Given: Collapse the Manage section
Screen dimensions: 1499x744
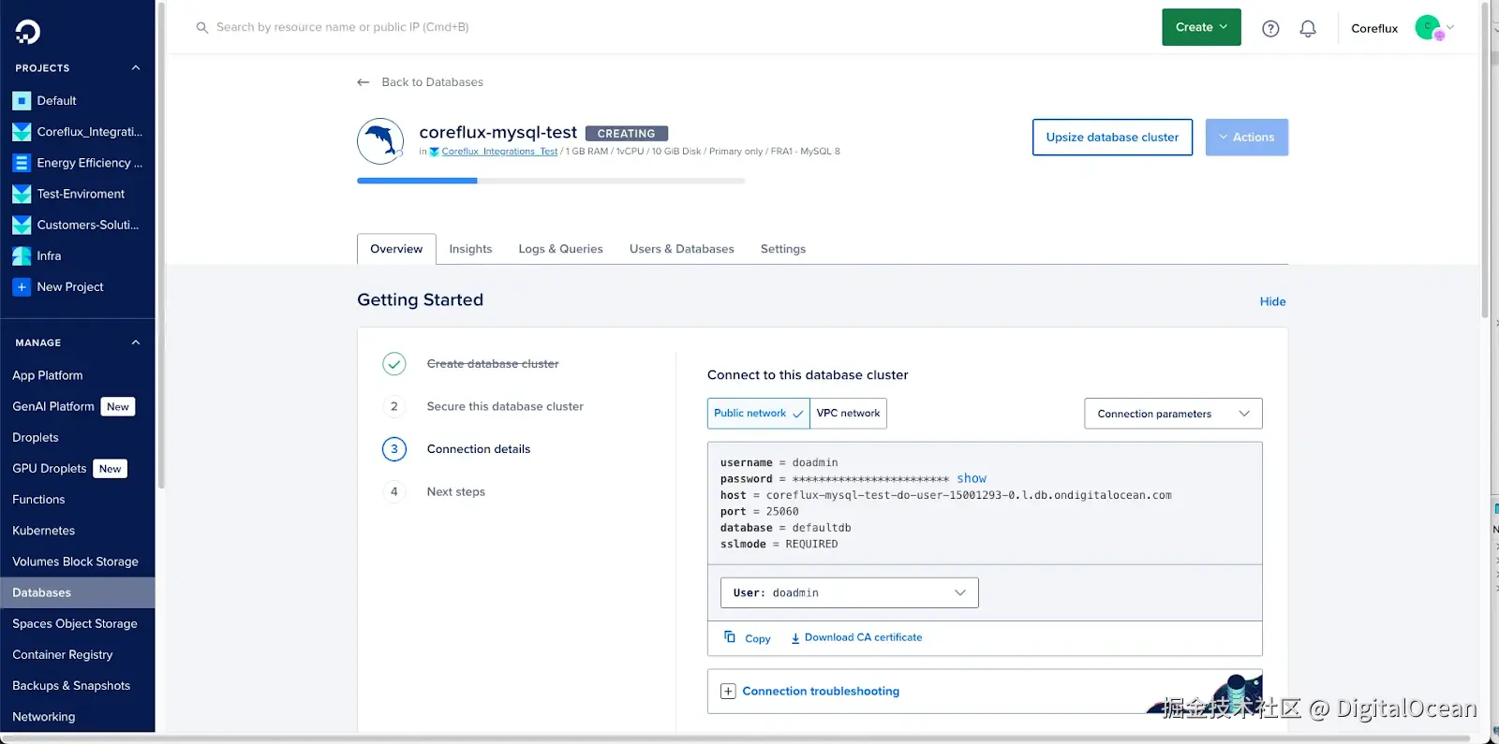Looking at the screenshot, I should [136, 343].
